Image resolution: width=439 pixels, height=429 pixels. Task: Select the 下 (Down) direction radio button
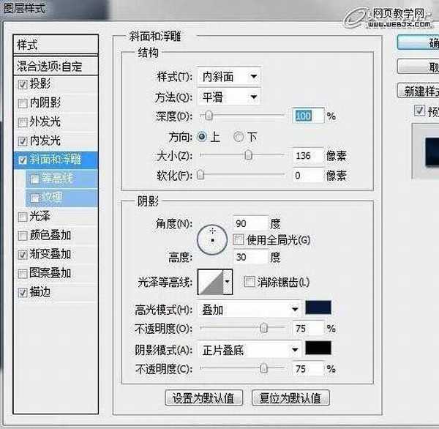pos(238,136)
